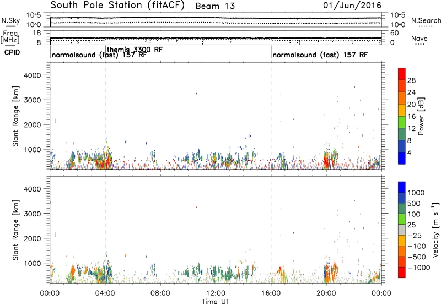Click the "-25" label on the Velocity color bar
This screenshot has height=305, width=441.
[x=415, y=236]
